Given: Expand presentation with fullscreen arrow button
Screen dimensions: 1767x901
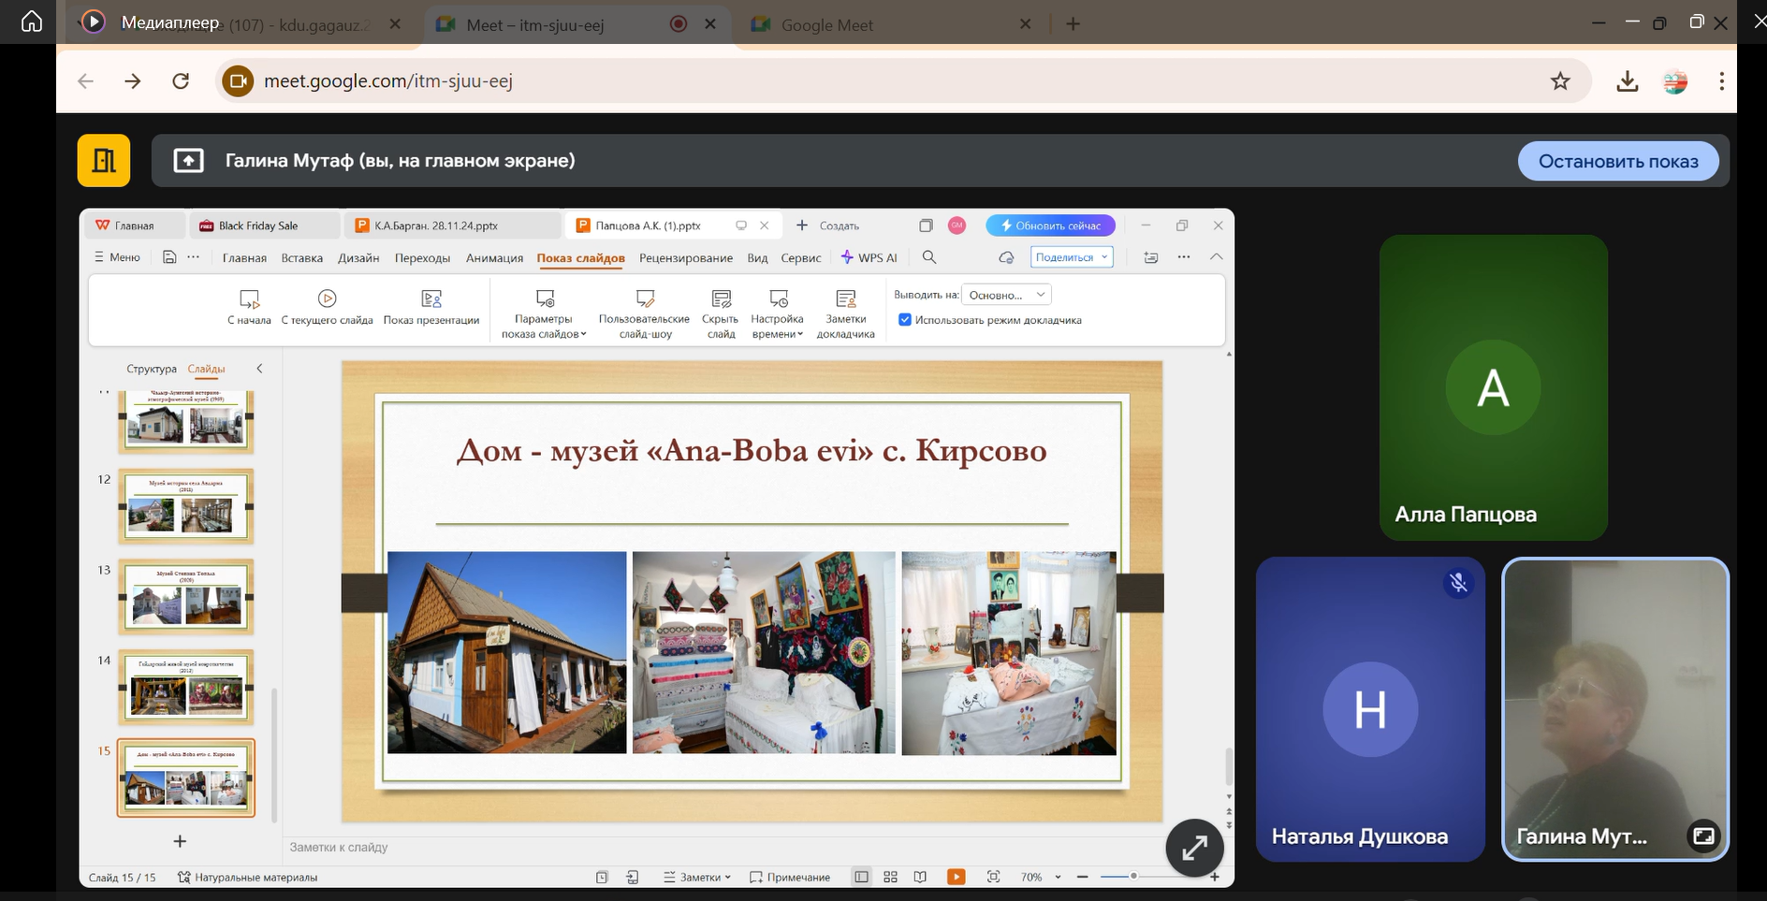Looking at the screenshot, I should tap(1194, 848).
